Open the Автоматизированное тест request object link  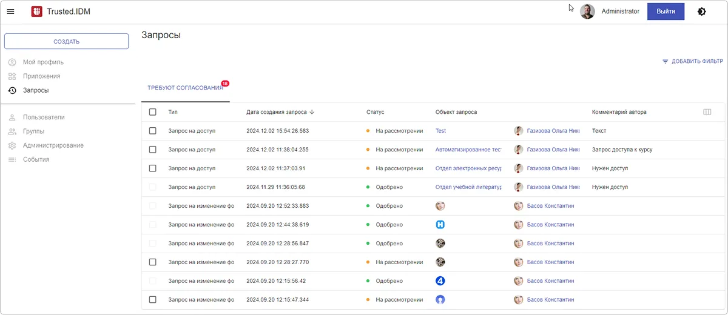(468, 150)
